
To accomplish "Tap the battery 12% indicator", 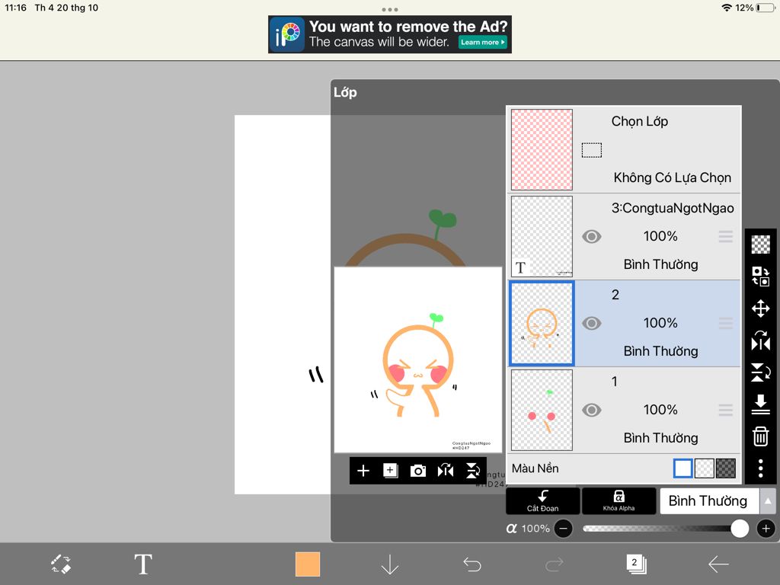I will 755,8.
